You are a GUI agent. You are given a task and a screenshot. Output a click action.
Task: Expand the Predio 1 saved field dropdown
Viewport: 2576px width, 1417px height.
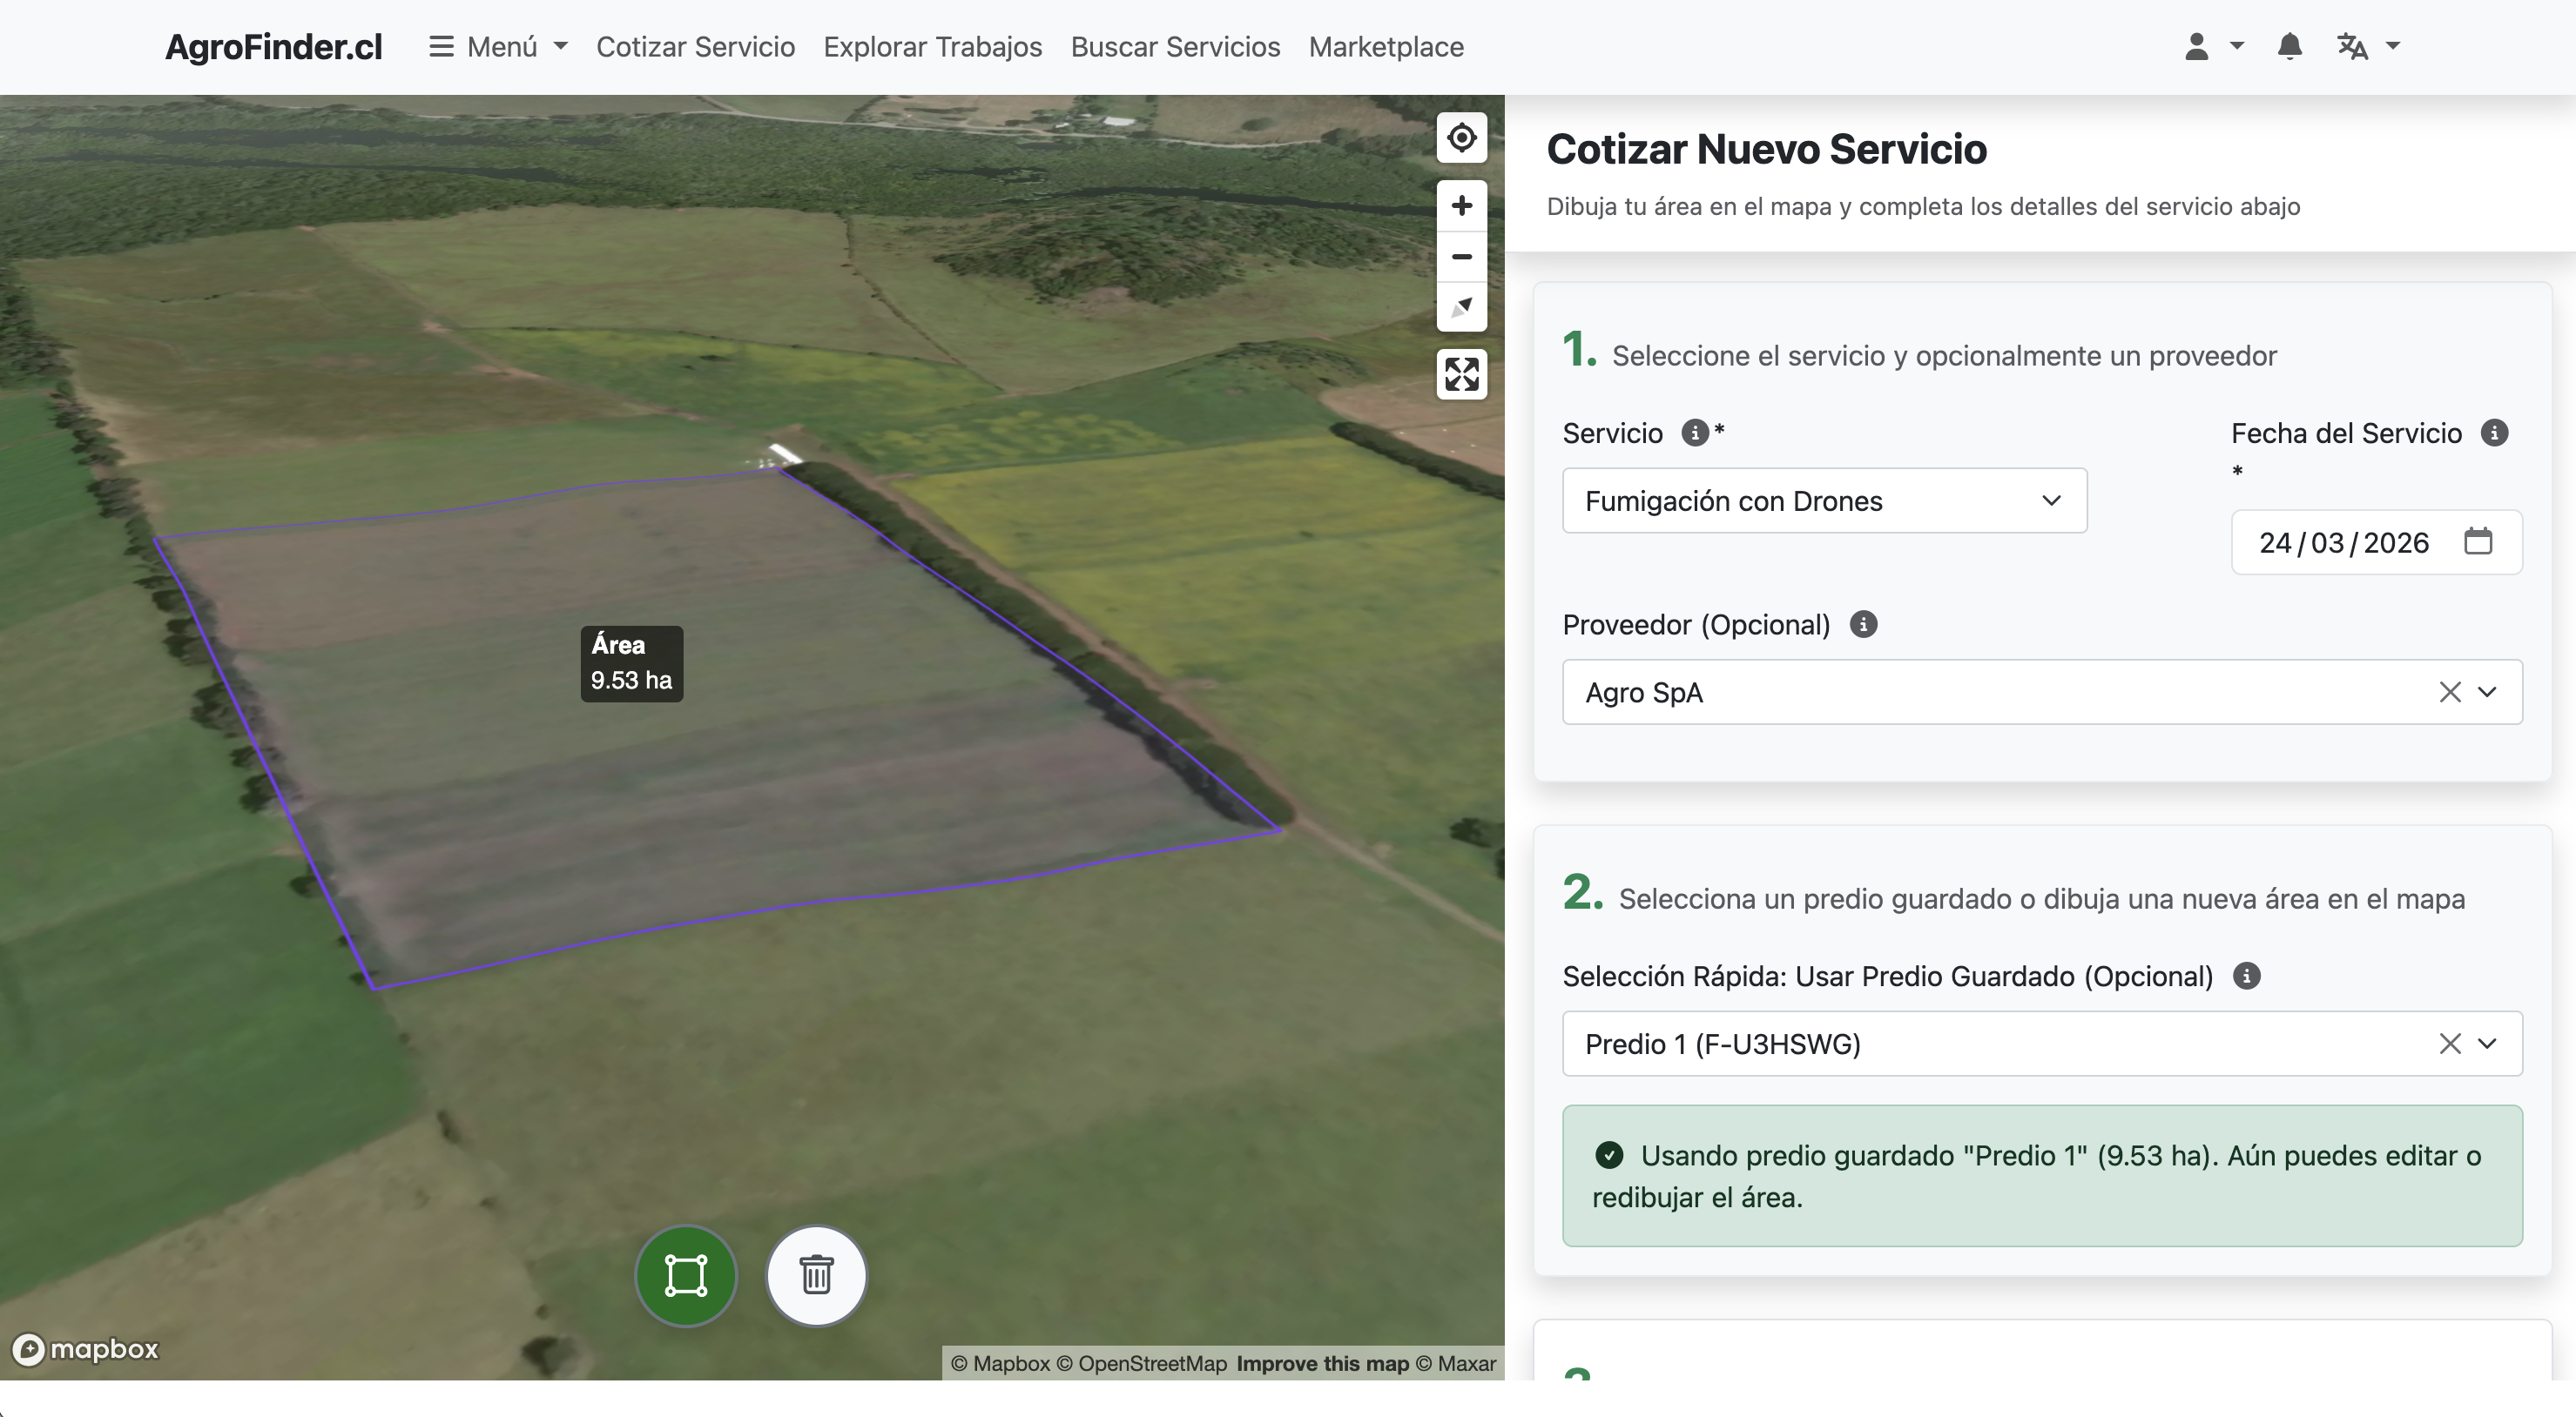click(2487, 1044)
